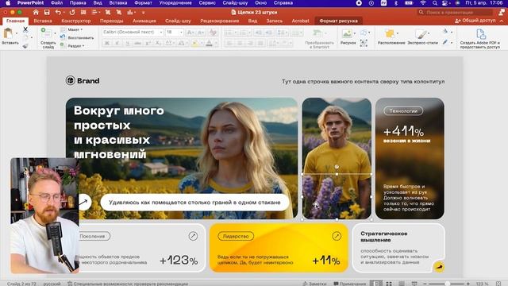Undo the last action
The height and width of the screenshot is (286, 508).
[58, 13]
